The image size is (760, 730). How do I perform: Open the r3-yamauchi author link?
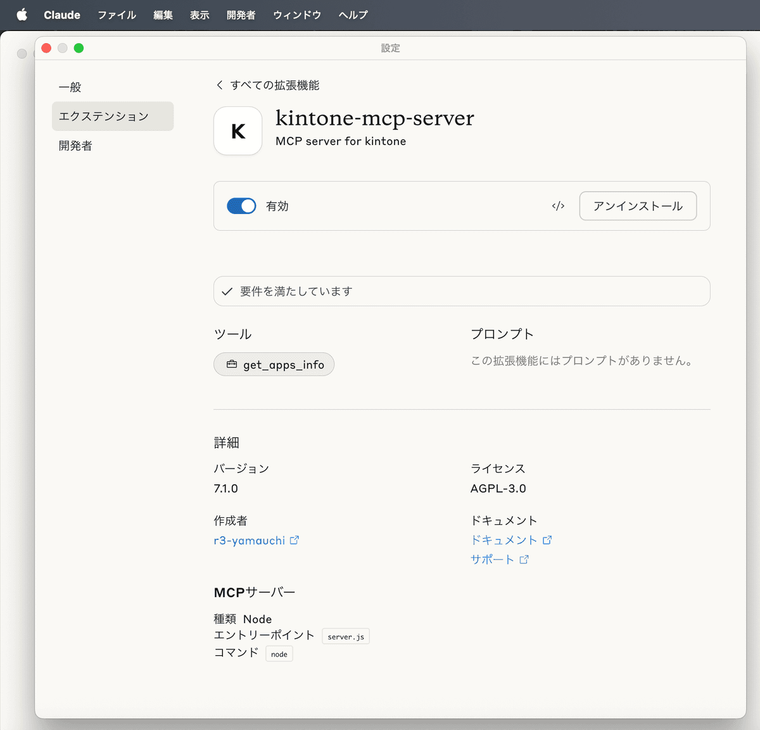250,540
